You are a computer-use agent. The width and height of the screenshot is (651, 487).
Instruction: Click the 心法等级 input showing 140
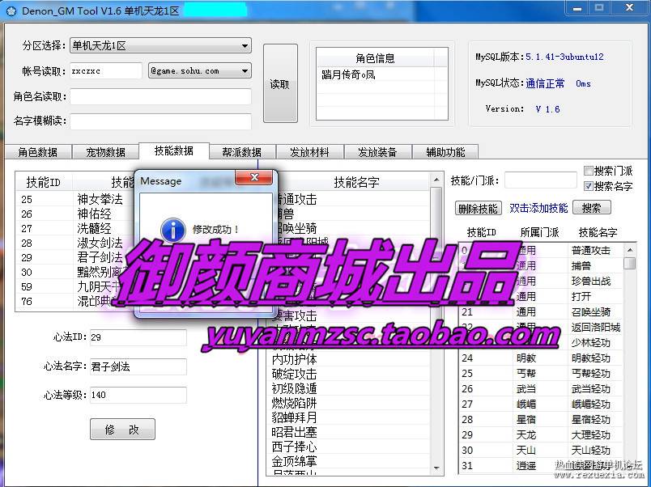pos(138,395)
